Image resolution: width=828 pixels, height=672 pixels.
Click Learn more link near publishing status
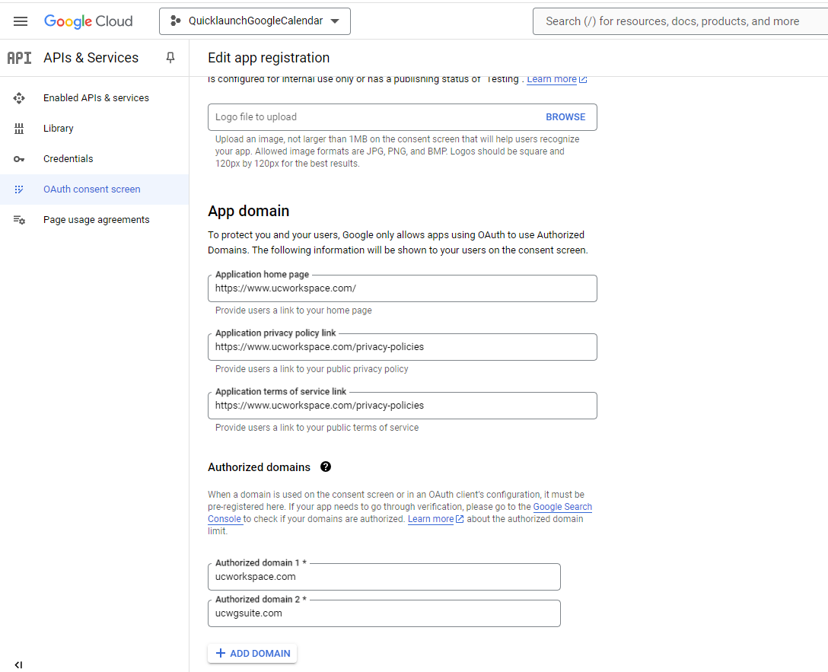click(551, 79)
